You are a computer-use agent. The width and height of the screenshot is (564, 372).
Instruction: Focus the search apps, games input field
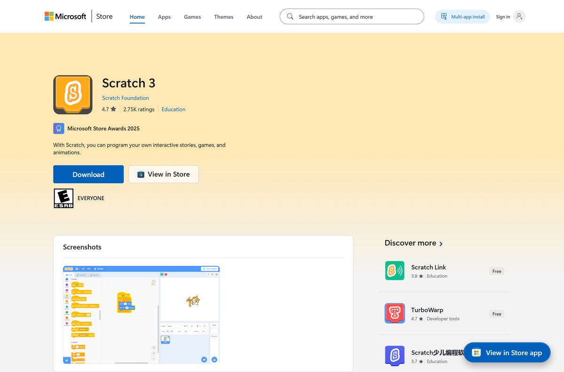click(x=352, y=16)
